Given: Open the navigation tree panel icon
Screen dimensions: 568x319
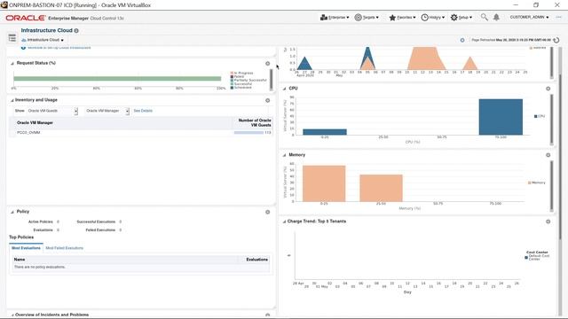Looking at the screenshot, I should click(12, 37).
